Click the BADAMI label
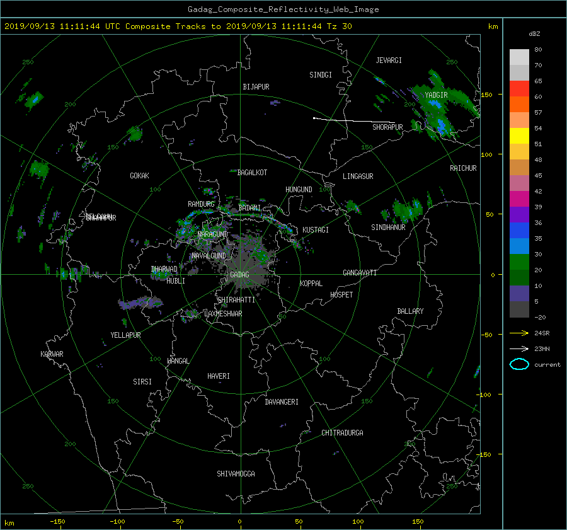The image size is (567, 530). click(x=249, y=208)
